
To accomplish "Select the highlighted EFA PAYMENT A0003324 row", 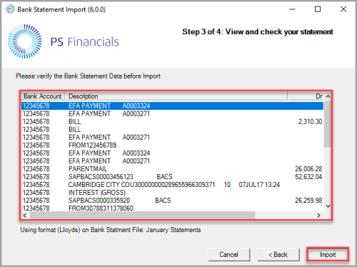I will click(x=172, y=106).
